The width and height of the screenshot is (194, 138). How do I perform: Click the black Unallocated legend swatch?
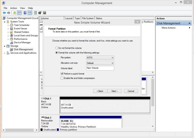tap(42, 130)
